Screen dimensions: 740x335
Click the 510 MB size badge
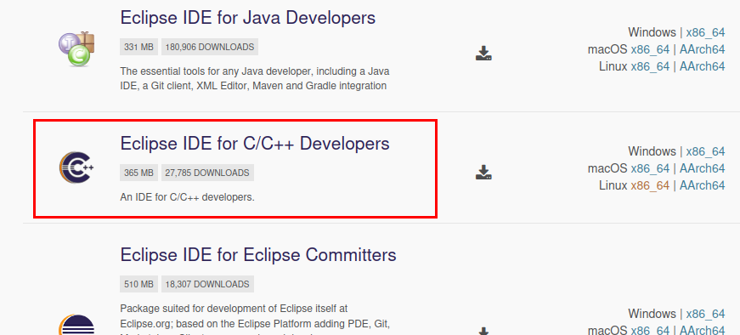(x=138, y=285)
